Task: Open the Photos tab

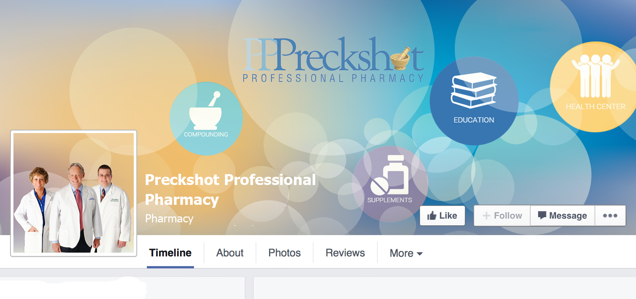Action: pos(284,253)
